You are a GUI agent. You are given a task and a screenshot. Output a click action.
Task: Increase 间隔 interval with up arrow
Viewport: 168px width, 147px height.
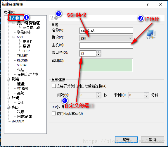coord(98,94)
